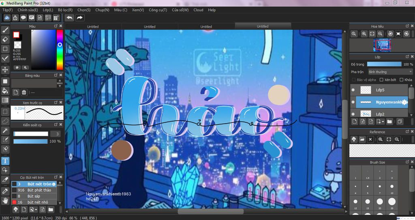Click the share/export icon in toolbar
The width and height of the screenshot is (415, 220).
coord(15,18)
